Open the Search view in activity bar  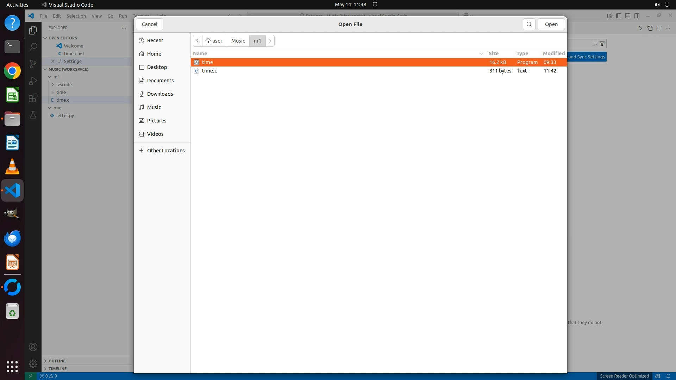33,47
